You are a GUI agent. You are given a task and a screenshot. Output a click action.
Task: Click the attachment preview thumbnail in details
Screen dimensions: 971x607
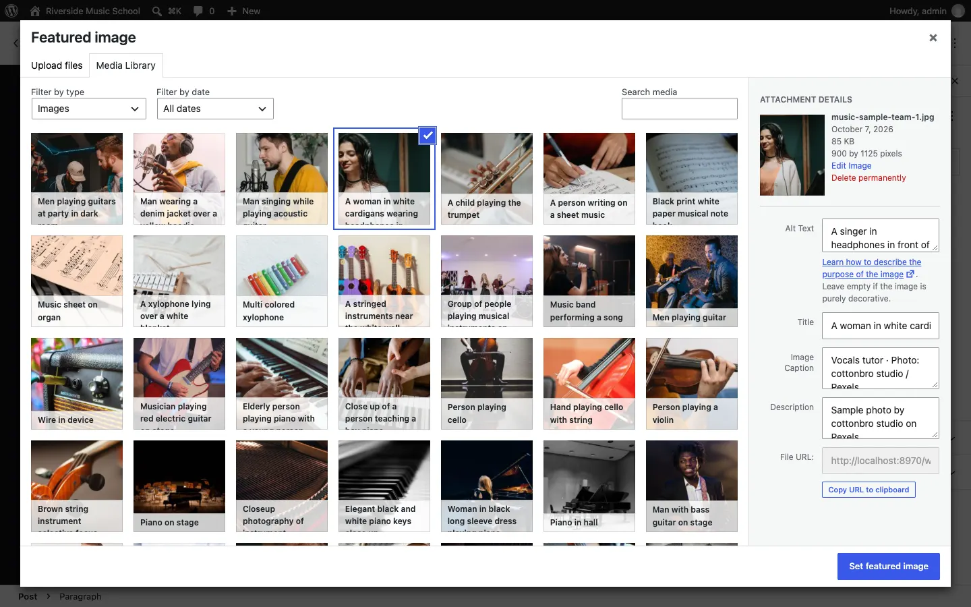tap(792, 155)
